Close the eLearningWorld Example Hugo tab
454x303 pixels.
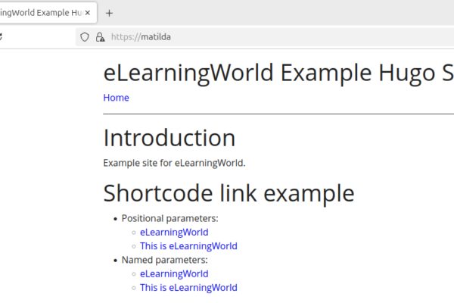click(88, 13)
